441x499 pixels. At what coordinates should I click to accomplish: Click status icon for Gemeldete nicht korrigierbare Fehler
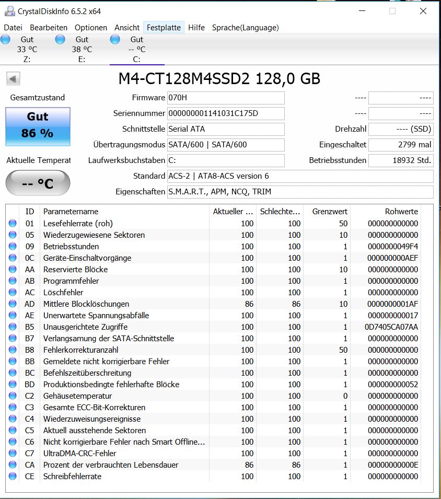13,361
